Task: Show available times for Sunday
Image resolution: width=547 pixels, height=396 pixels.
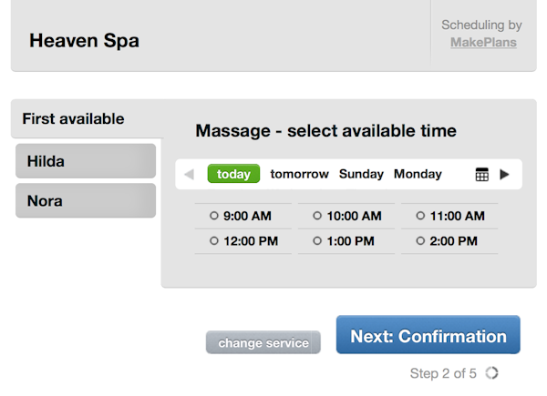Action: (361, 174)
